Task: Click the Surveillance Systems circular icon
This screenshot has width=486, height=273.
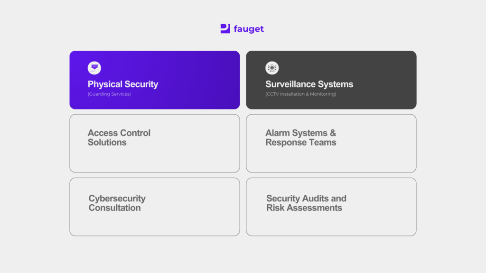Action: click(x=272, y=68)
